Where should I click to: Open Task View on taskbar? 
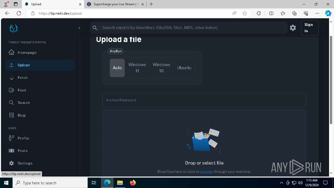(94, 183)
